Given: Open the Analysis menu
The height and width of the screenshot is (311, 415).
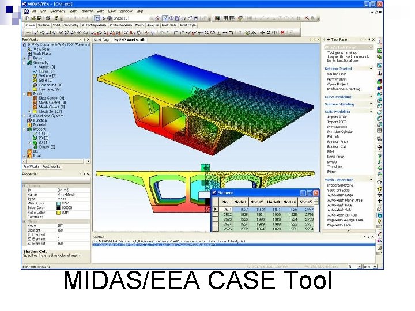Looking at the screenshot, I should pyautogui.click(x=88, y=11).
